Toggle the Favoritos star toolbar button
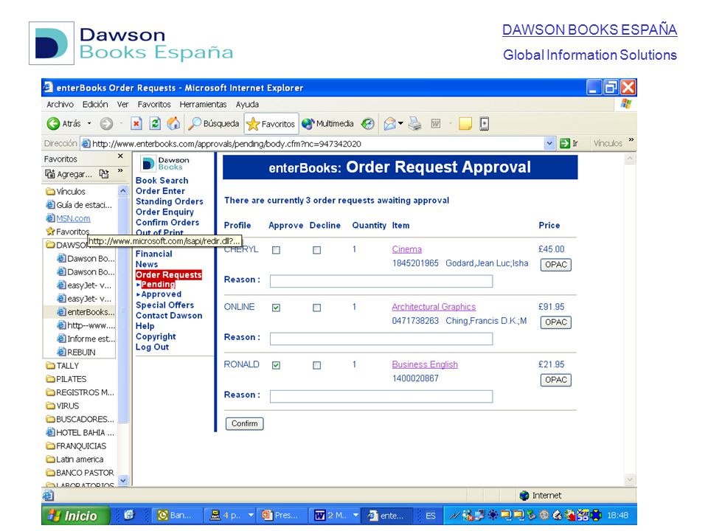 click(271, 124)
